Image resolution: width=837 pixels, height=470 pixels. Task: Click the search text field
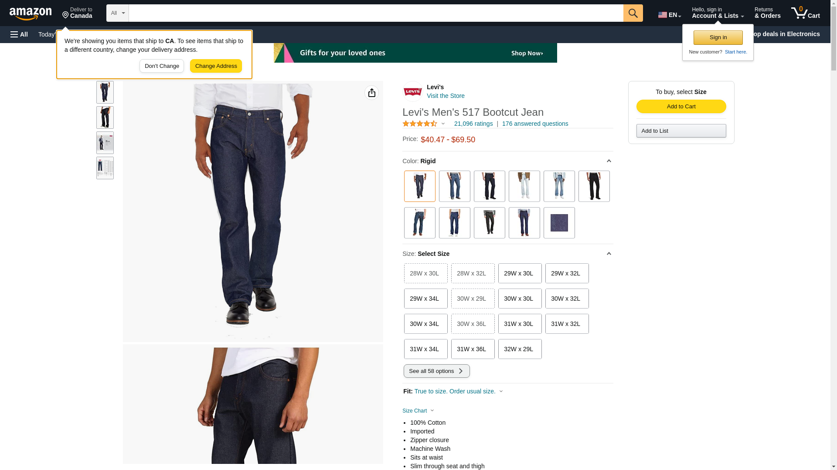(376, 13)
